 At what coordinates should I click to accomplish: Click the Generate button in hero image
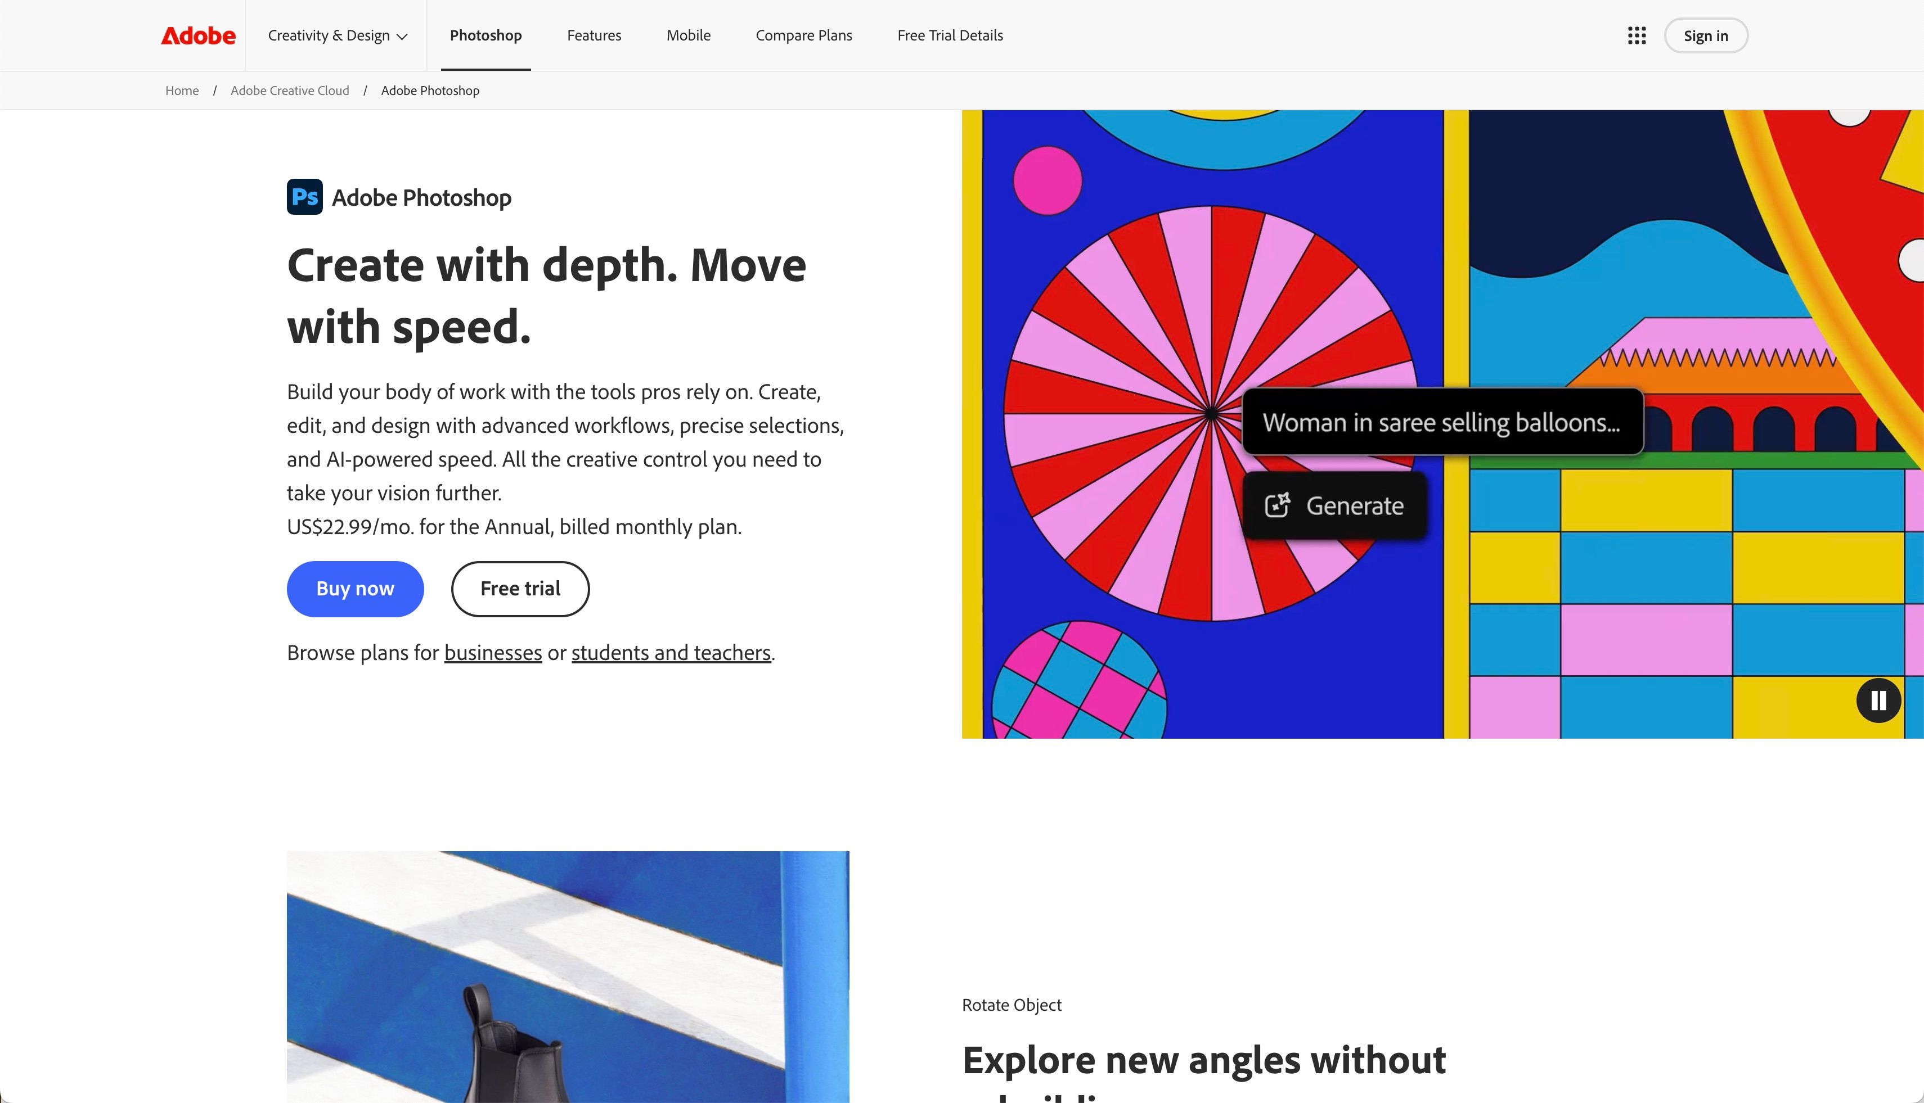coord(1334,505)
